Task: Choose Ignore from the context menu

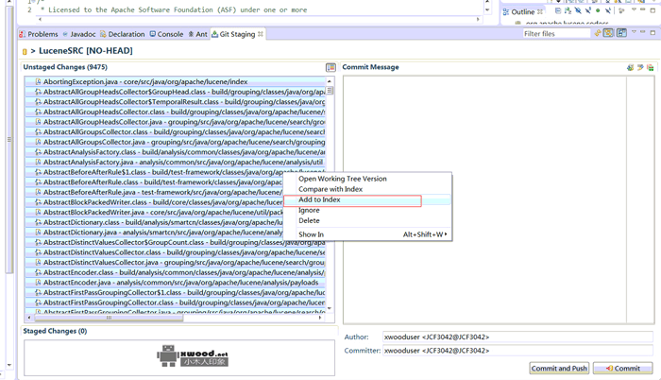Action: point(309,210)
